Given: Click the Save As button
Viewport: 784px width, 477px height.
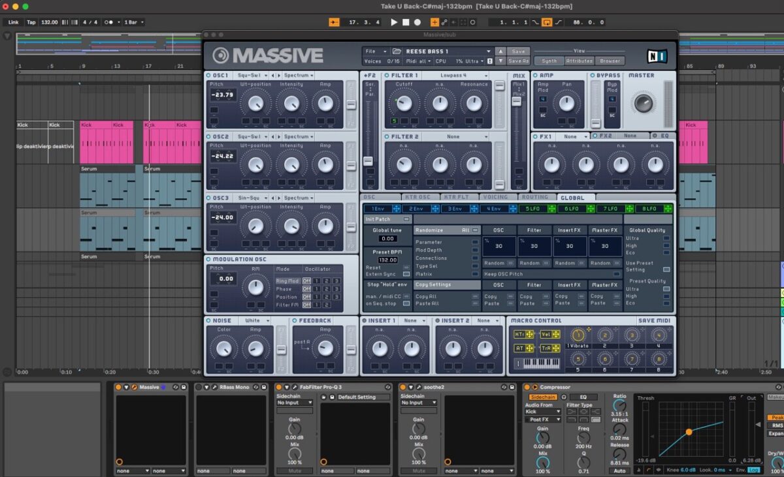Looking at the screenshot, I should 517,61.
